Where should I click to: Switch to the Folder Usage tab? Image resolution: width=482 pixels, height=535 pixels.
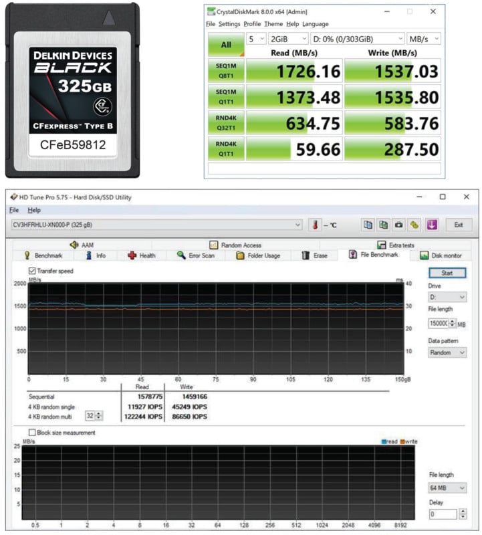pyautogui.click(x=258, y=255)
